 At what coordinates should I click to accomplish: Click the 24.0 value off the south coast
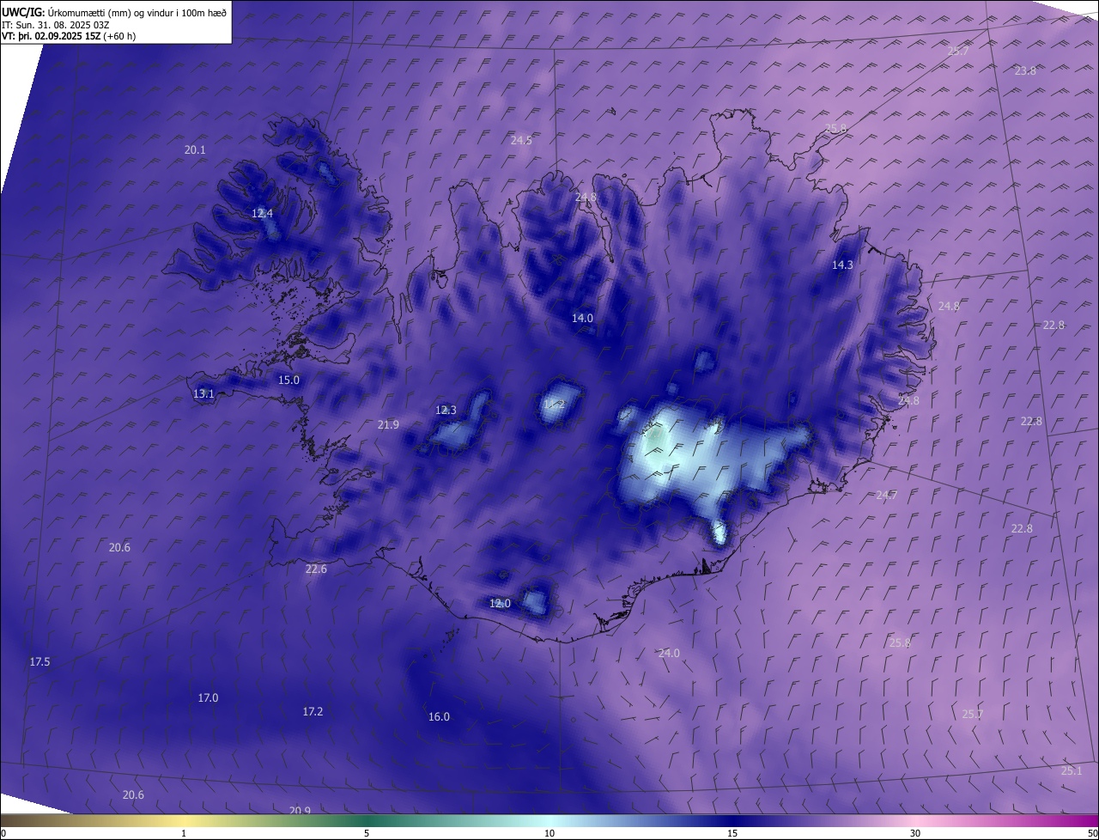[669, 653]
